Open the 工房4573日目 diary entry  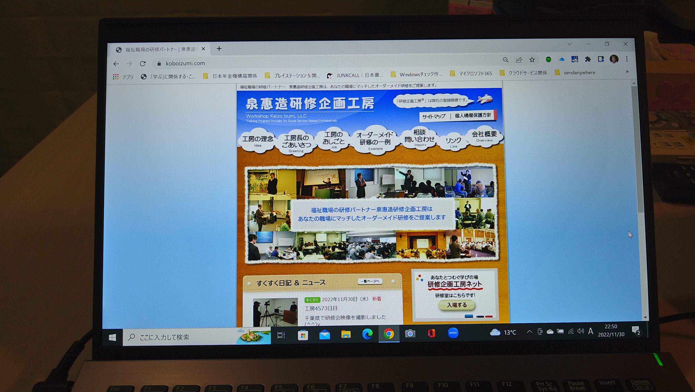click(x=321, y=308)
